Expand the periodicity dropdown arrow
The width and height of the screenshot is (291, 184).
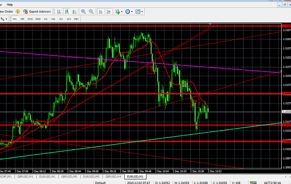click(x=132, y=12)
